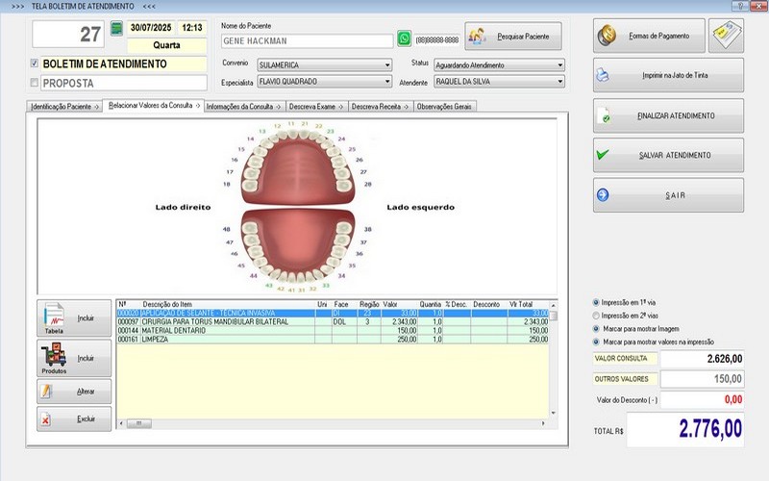Click the green calendar icon near the date

(x=117, y=29)
